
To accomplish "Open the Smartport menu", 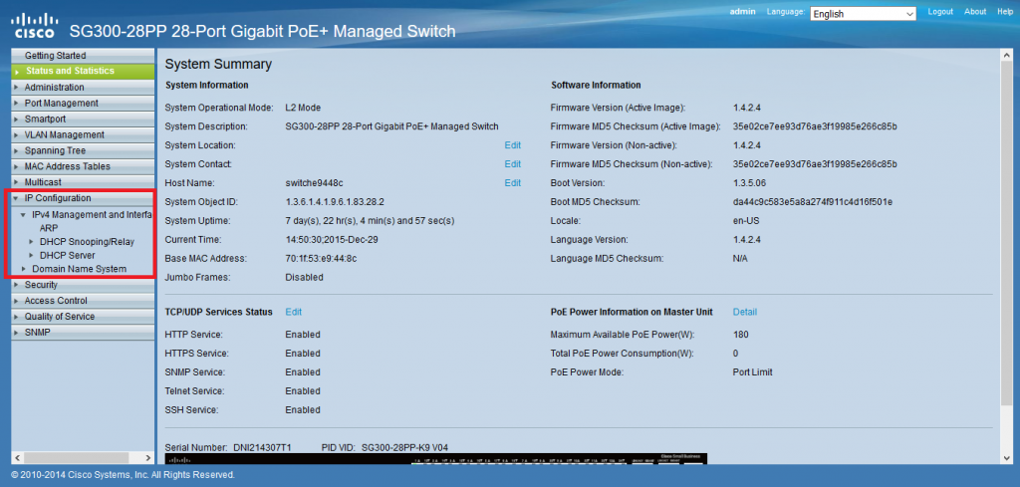I will pyautogui.click(x=84, y=119).
